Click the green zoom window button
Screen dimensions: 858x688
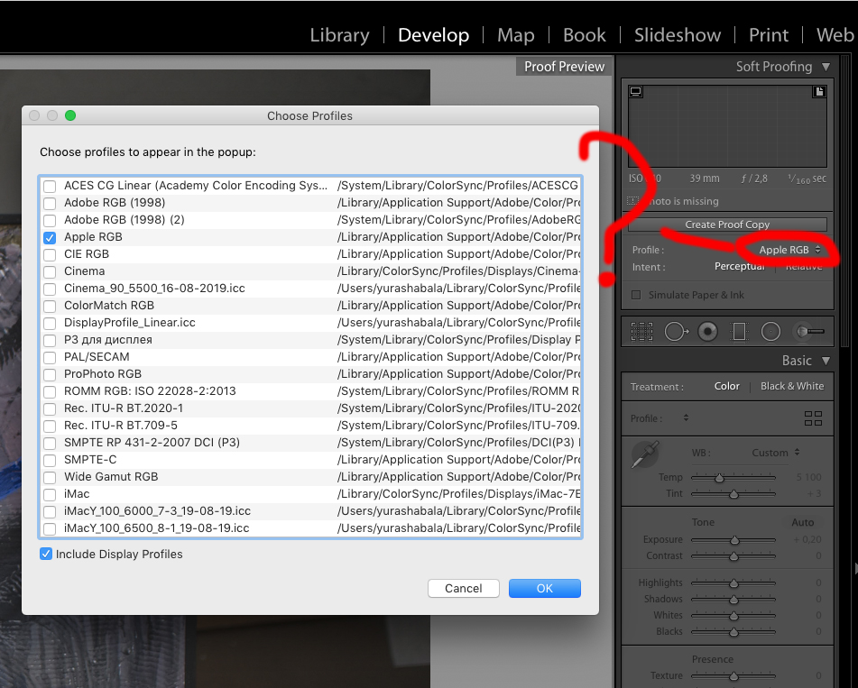[70, 115]
